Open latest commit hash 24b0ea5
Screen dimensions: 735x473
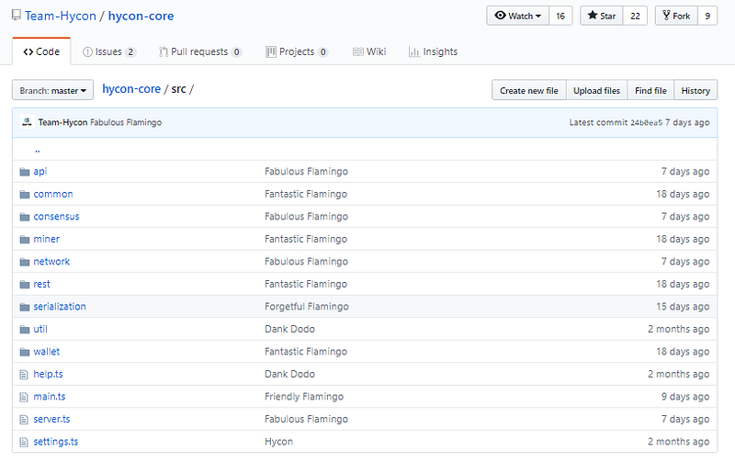[646, 122]
